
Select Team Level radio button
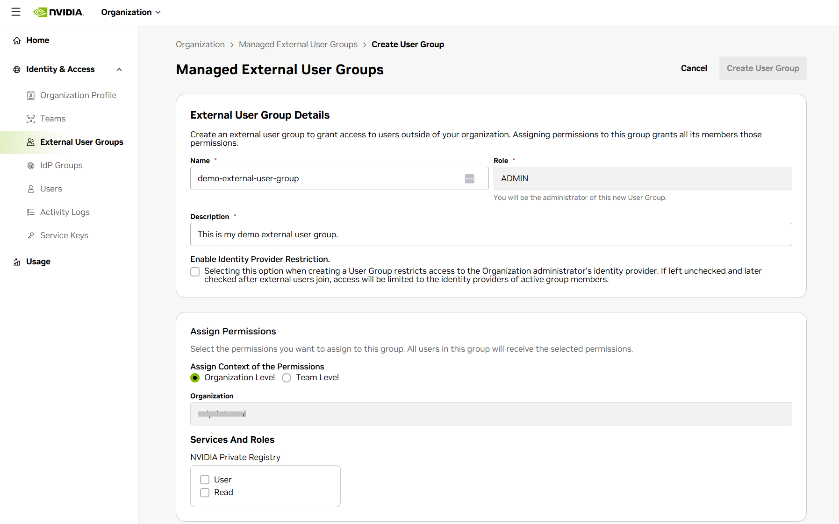pos(287,378)
